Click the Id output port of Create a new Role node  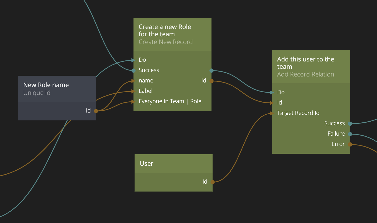pyautogui.click(x=211, y=81)
